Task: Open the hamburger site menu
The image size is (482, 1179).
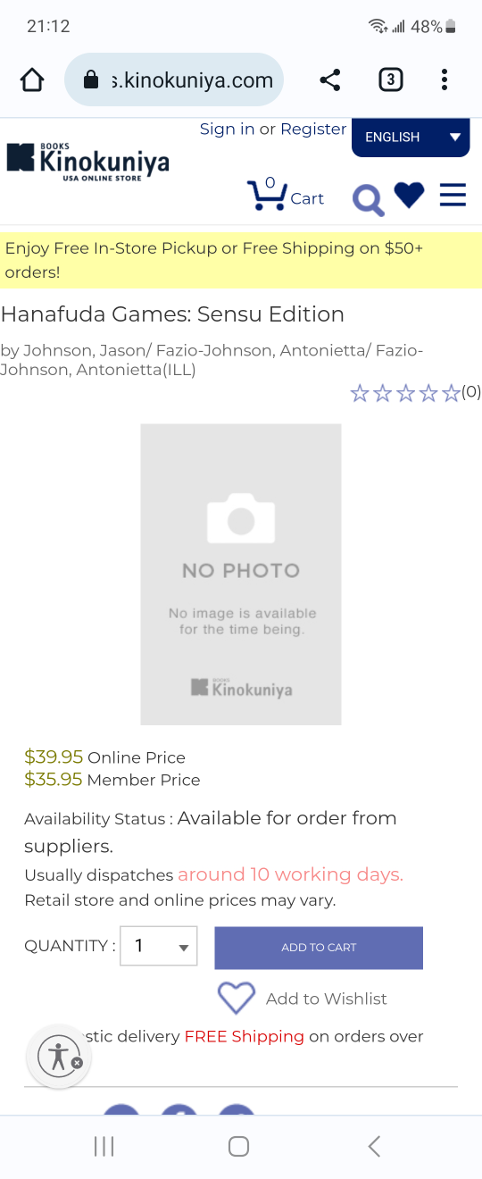Action: click(x=453, y=195)
